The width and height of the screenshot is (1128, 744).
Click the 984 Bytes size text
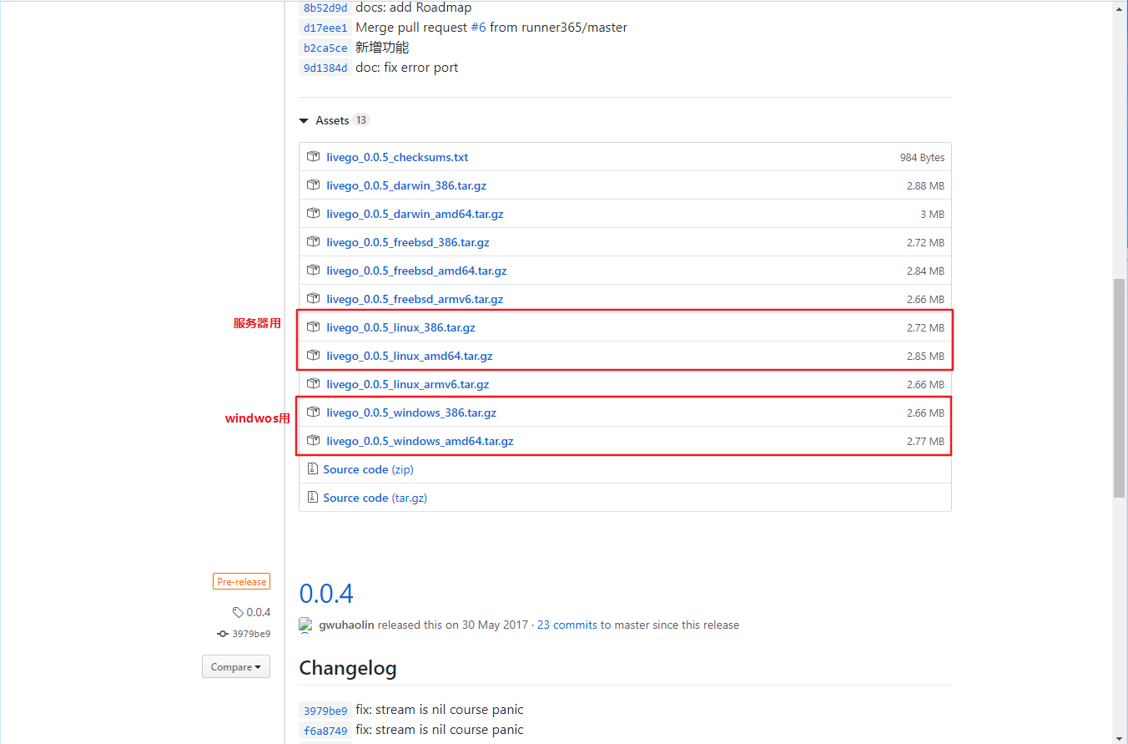click(x=922, y=157)
